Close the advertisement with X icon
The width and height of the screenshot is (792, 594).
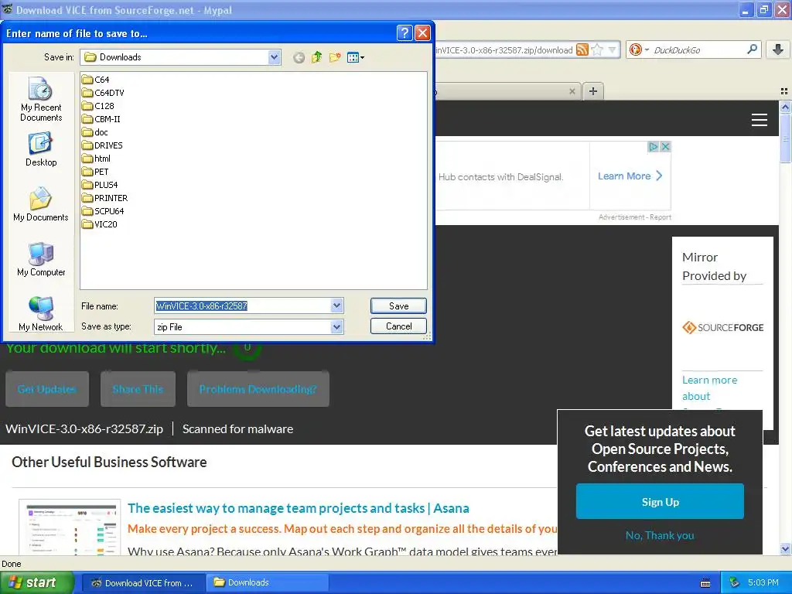[665, 146]
